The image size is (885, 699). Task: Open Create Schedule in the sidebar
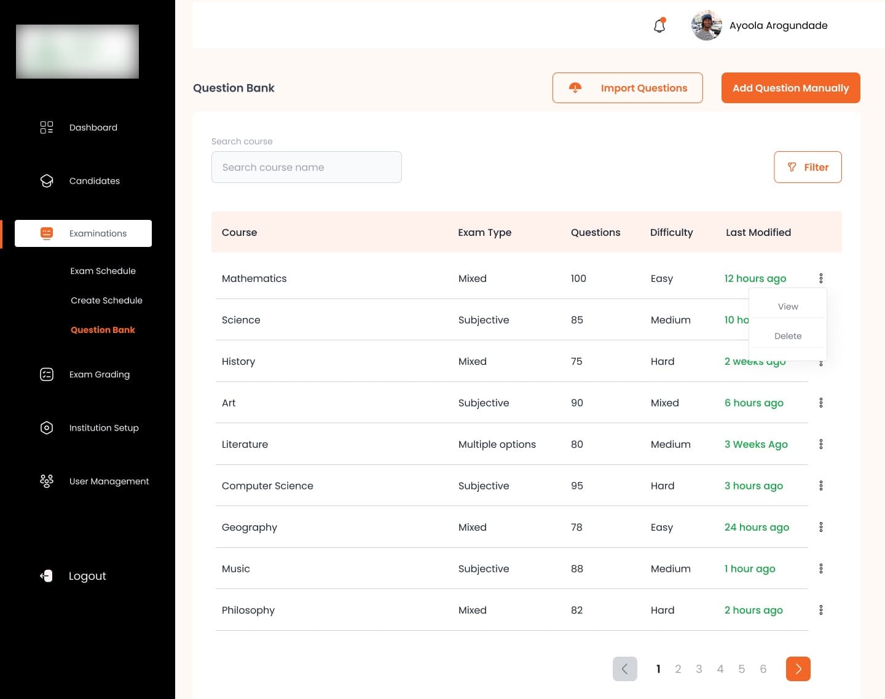106,300
